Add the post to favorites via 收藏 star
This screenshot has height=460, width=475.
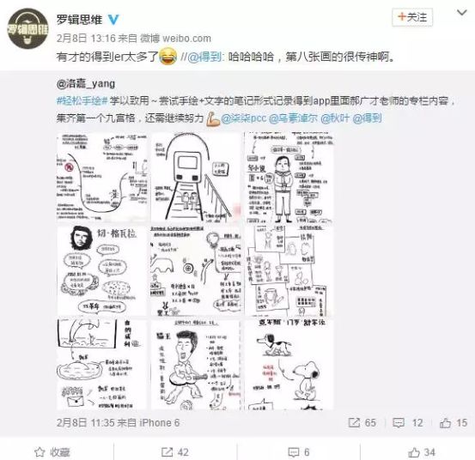tap(40, 452)
